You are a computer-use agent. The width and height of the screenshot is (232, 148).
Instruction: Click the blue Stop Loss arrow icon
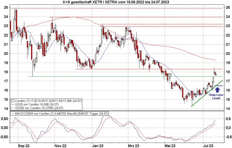pyautogui.click(x=217, y=90)
